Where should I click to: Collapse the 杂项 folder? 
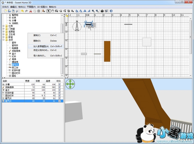pyautogui.click(x=3, y=40)
